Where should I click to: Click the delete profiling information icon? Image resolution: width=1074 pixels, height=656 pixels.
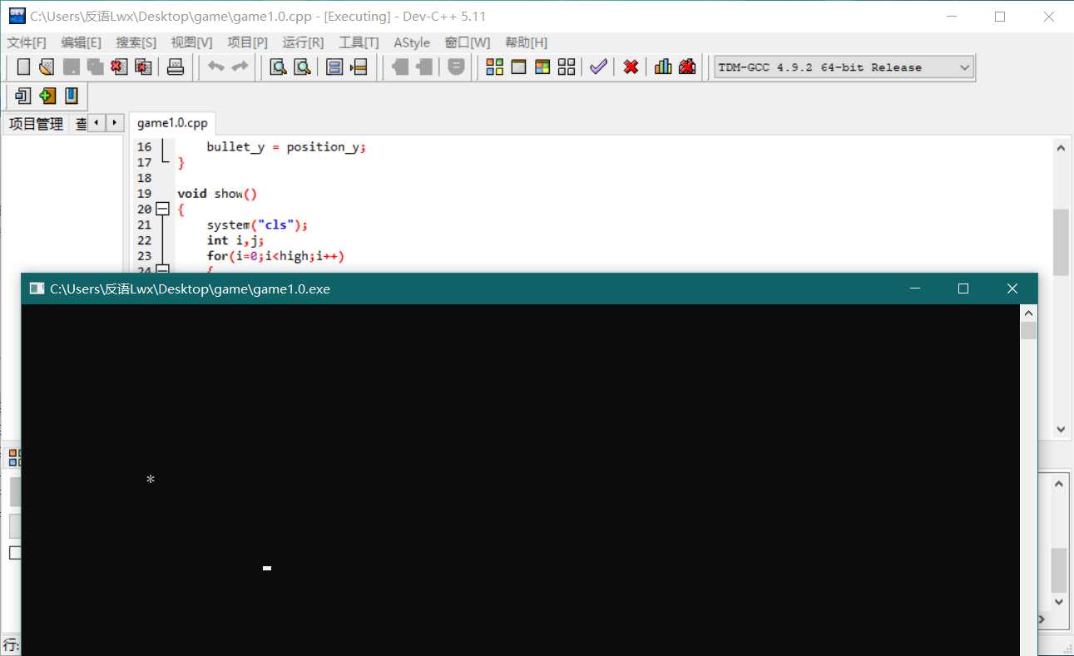pos(687,67)
